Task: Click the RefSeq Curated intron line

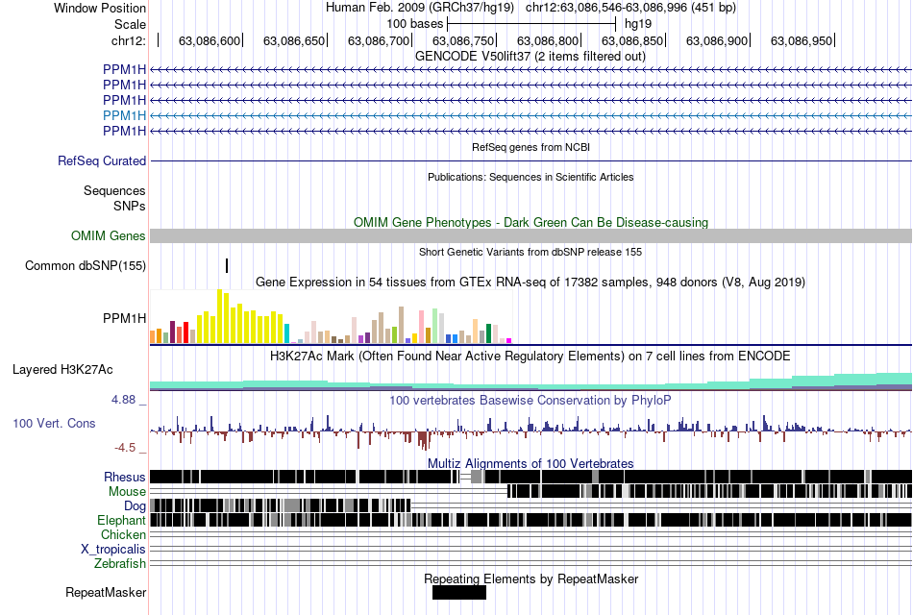Action: 531,160
